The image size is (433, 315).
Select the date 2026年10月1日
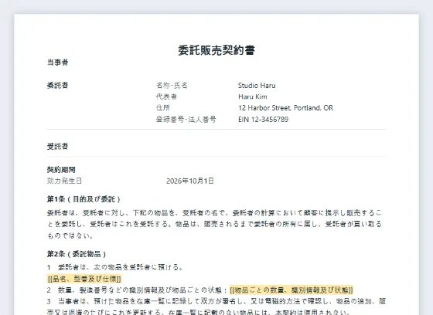tap(190, 181)
